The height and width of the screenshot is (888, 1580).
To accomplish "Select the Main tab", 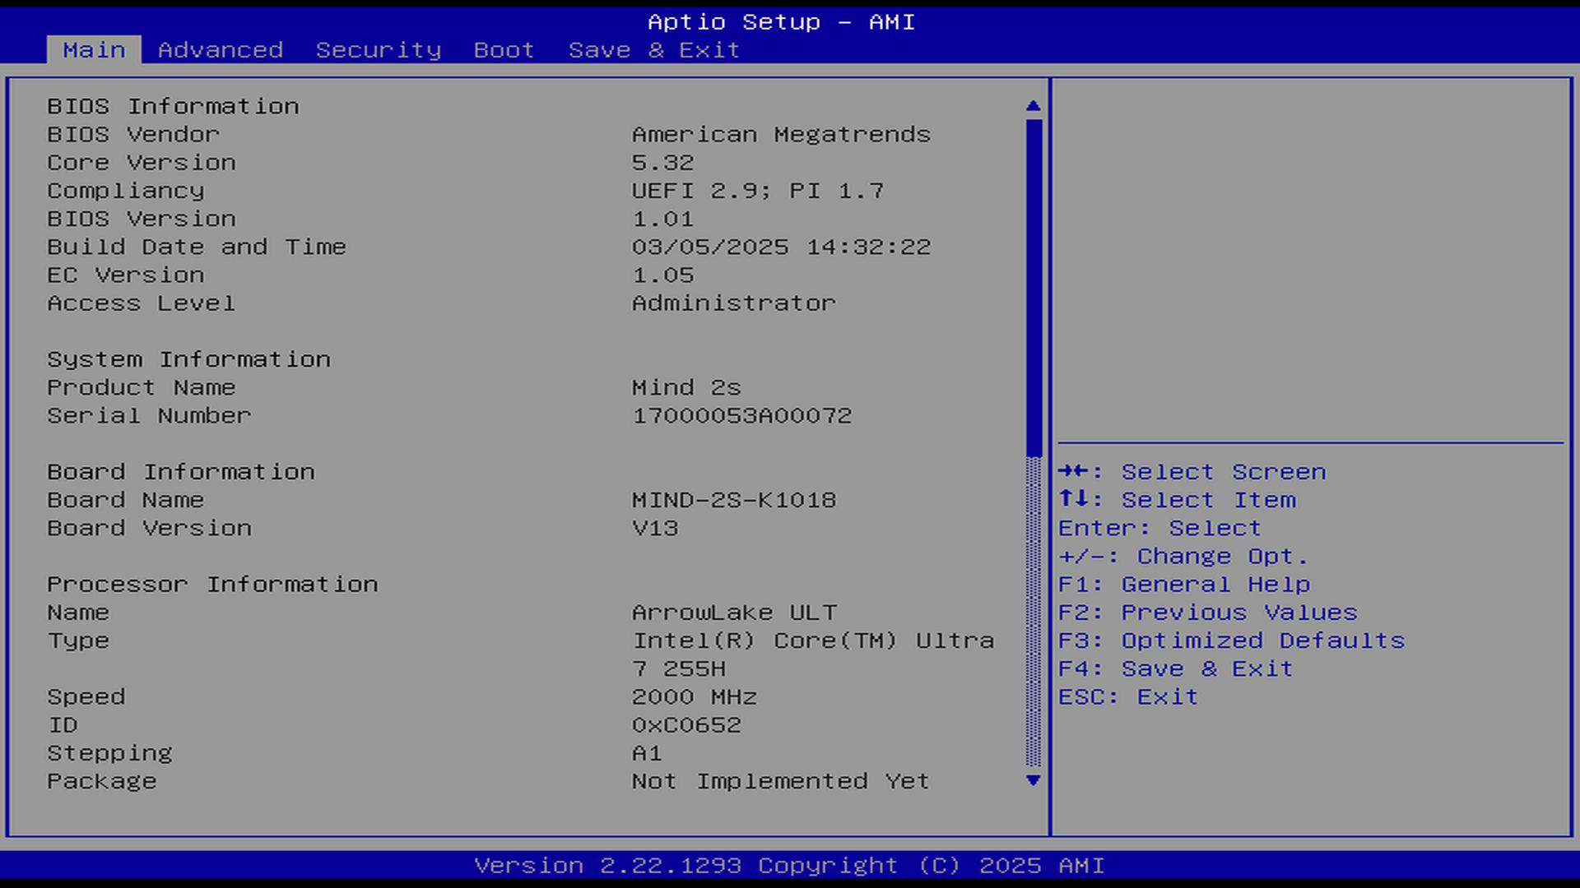I will pyautogui.click(x=94, y=50).
